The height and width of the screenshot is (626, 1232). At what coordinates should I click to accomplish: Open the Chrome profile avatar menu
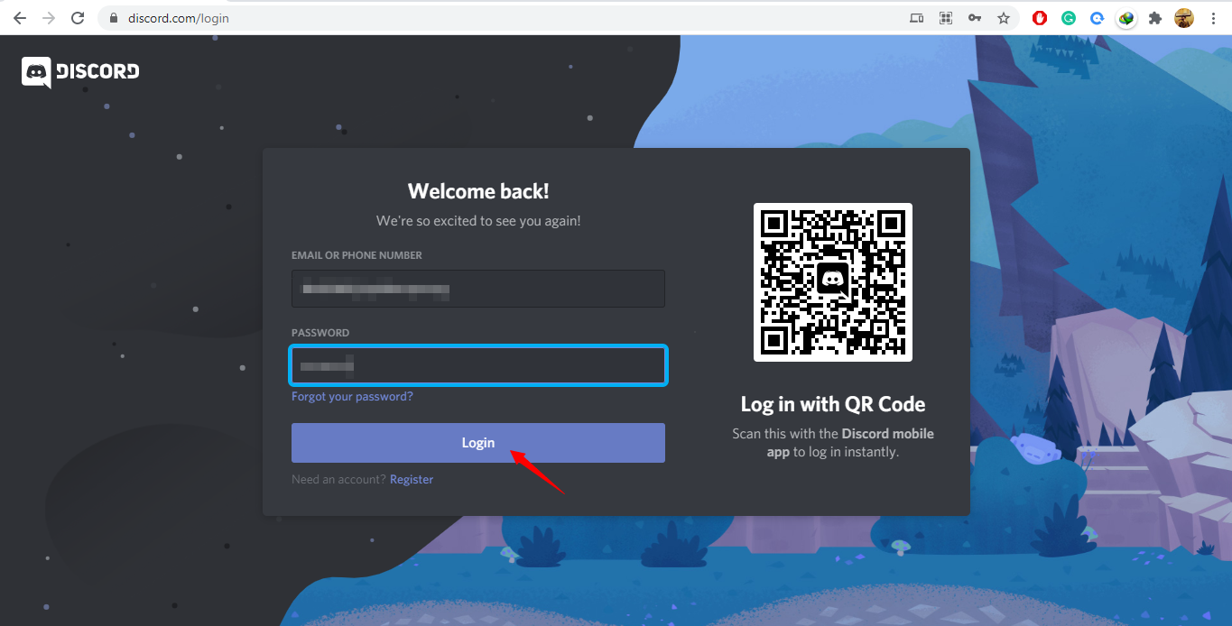point(1184,18)
